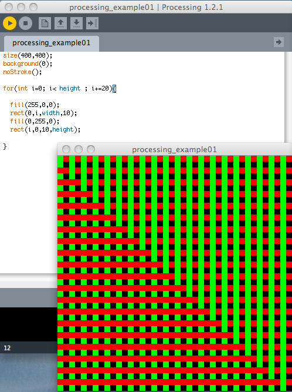Screen dimensions: 292x392
Task: Close the main Processing editor window
Action: coord(9,7)
